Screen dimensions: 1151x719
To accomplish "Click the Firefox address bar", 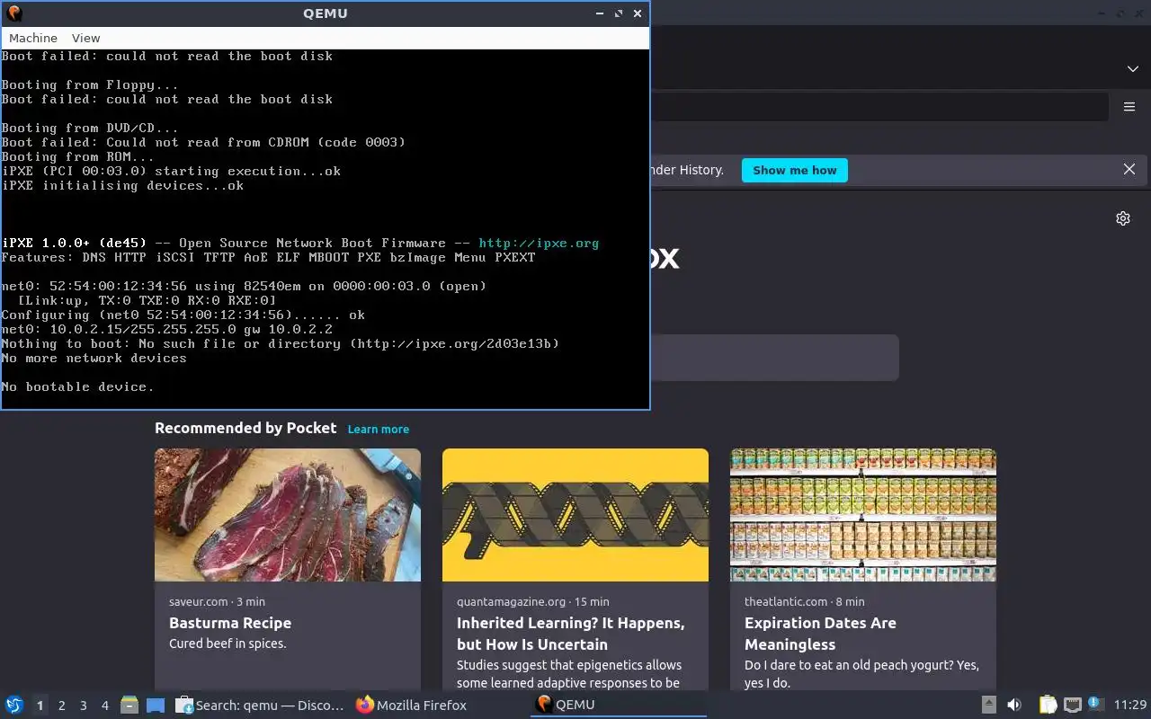I will 878,106.
